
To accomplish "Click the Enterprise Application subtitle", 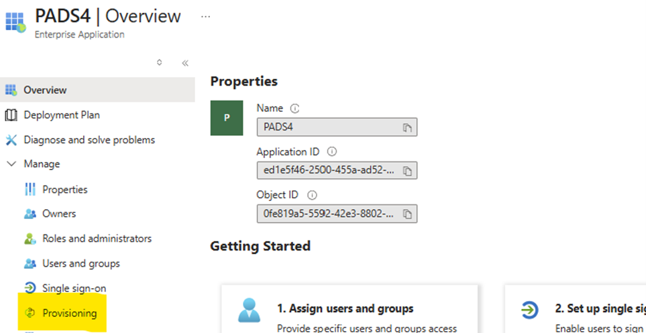I will click(80, 35).
